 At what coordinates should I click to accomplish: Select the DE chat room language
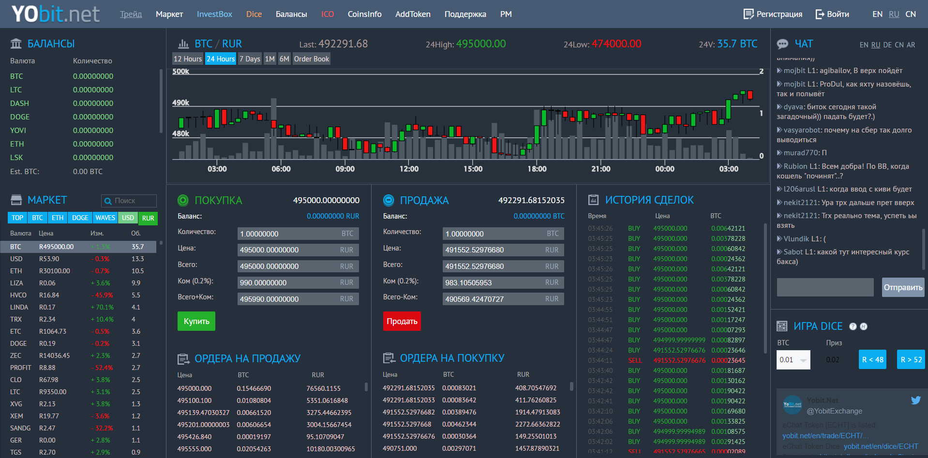tap(887, 45)
